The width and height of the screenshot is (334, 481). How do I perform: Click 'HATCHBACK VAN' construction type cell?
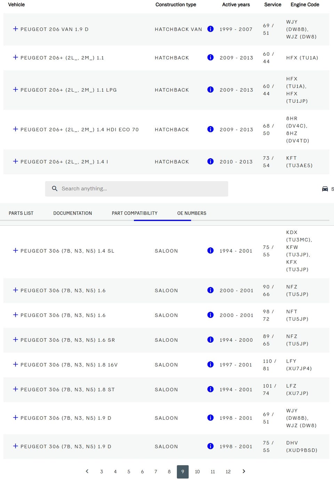178,29
